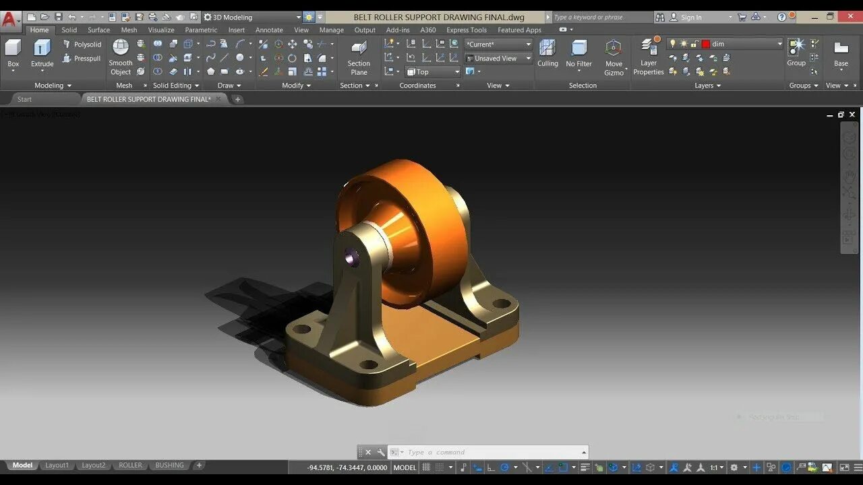Open the annotation scale 1:1 dropdown
The width and height of the screenshot is (863, 485).
tap(717, 467)
